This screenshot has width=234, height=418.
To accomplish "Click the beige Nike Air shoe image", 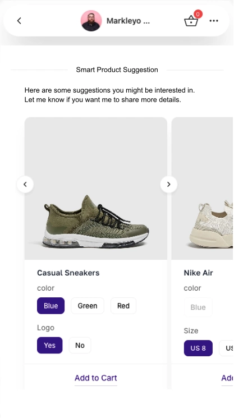I will (x=203, y=189).
